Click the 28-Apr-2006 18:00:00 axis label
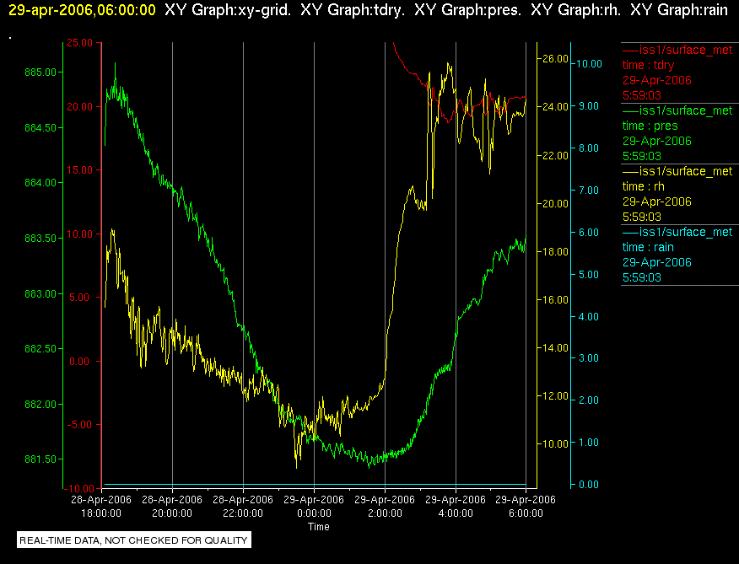Viewport: 739px width, 564px height. 101,507
